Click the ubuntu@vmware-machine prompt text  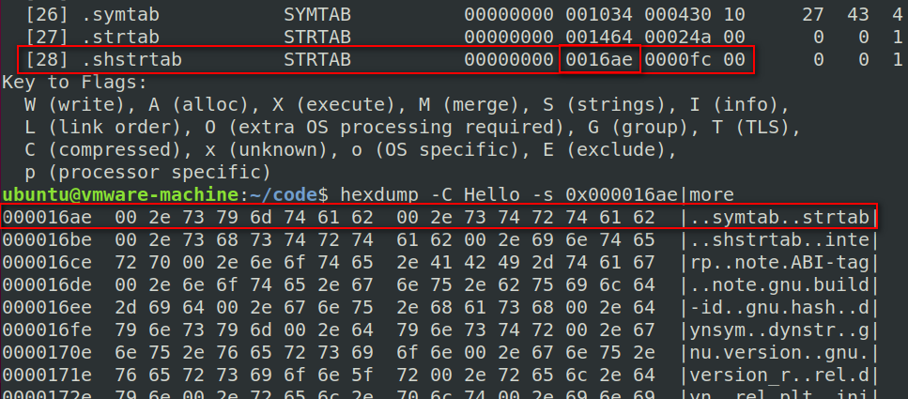point(119,194)
